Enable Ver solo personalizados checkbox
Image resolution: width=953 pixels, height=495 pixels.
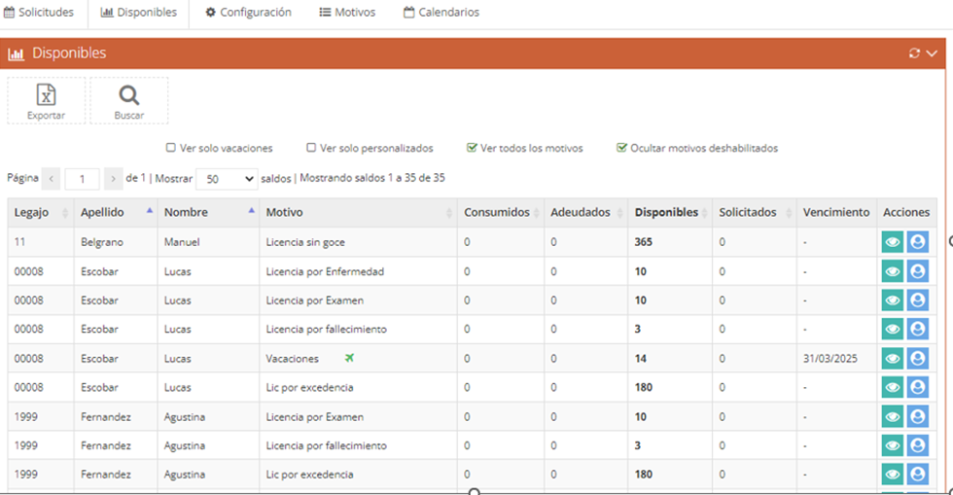pyautogui.click(x=311, y=148)
